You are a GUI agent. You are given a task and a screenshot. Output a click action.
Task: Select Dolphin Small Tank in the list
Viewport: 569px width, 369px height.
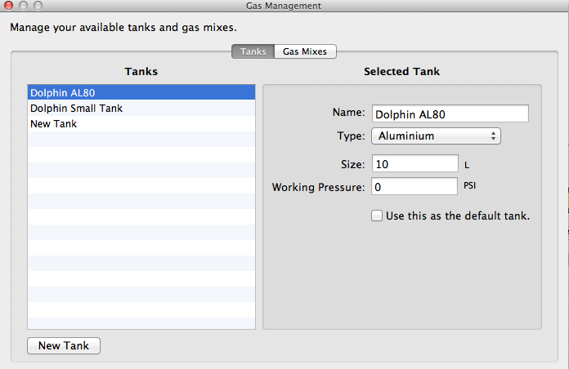pyautogui.click(x=141, y=108)
